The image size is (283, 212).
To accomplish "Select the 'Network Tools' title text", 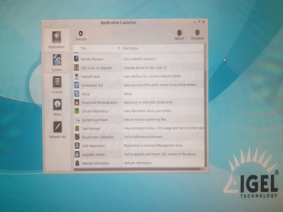I will pos(91,77).
